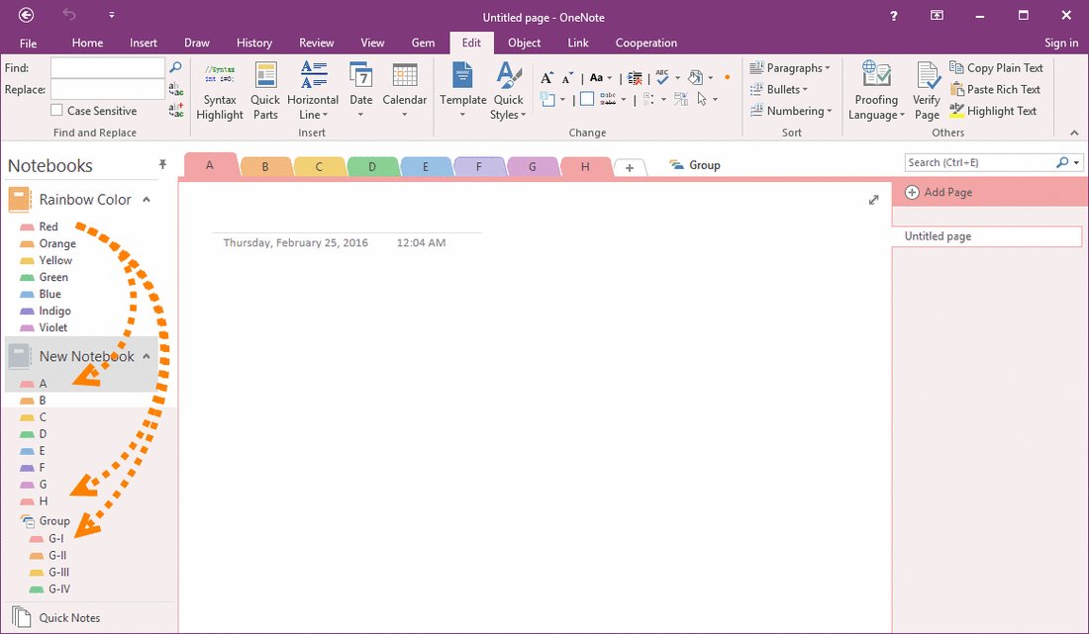Click the orange dot icon in Change group
The image size is (1089, 634).
pyautogui.click(x=728, y=77)
